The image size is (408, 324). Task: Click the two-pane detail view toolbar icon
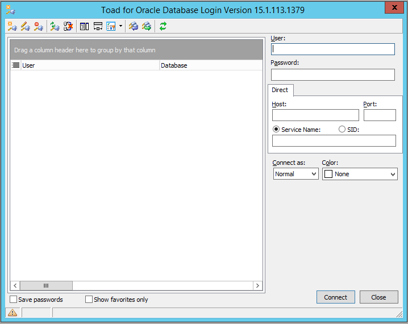tap(84, 26)
